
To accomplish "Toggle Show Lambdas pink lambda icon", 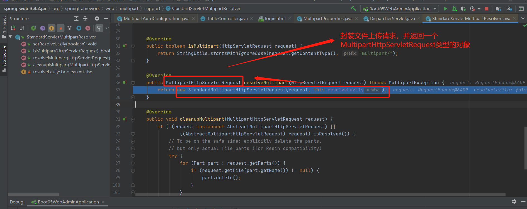I will (88, 28).
